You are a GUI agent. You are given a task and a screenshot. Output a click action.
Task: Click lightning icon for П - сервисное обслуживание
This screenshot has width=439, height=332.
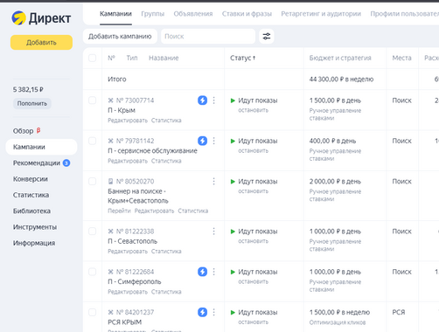[202, 141]
